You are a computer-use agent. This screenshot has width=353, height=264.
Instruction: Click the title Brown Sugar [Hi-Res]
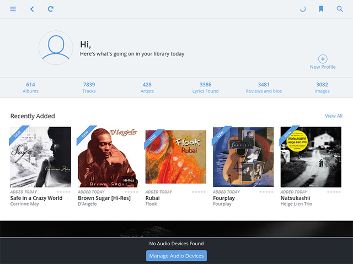tap(104, 198)
